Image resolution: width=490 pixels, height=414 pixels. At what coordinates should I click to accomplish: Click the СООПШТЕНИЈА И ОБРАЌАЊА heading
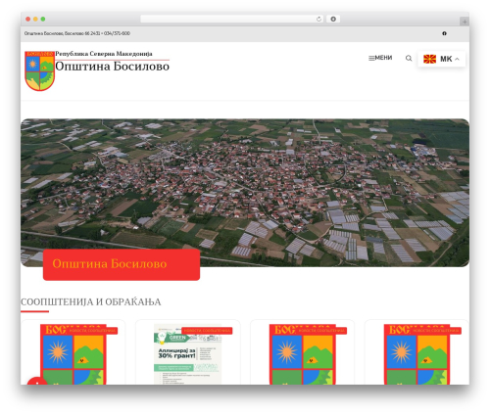point(91,302)
